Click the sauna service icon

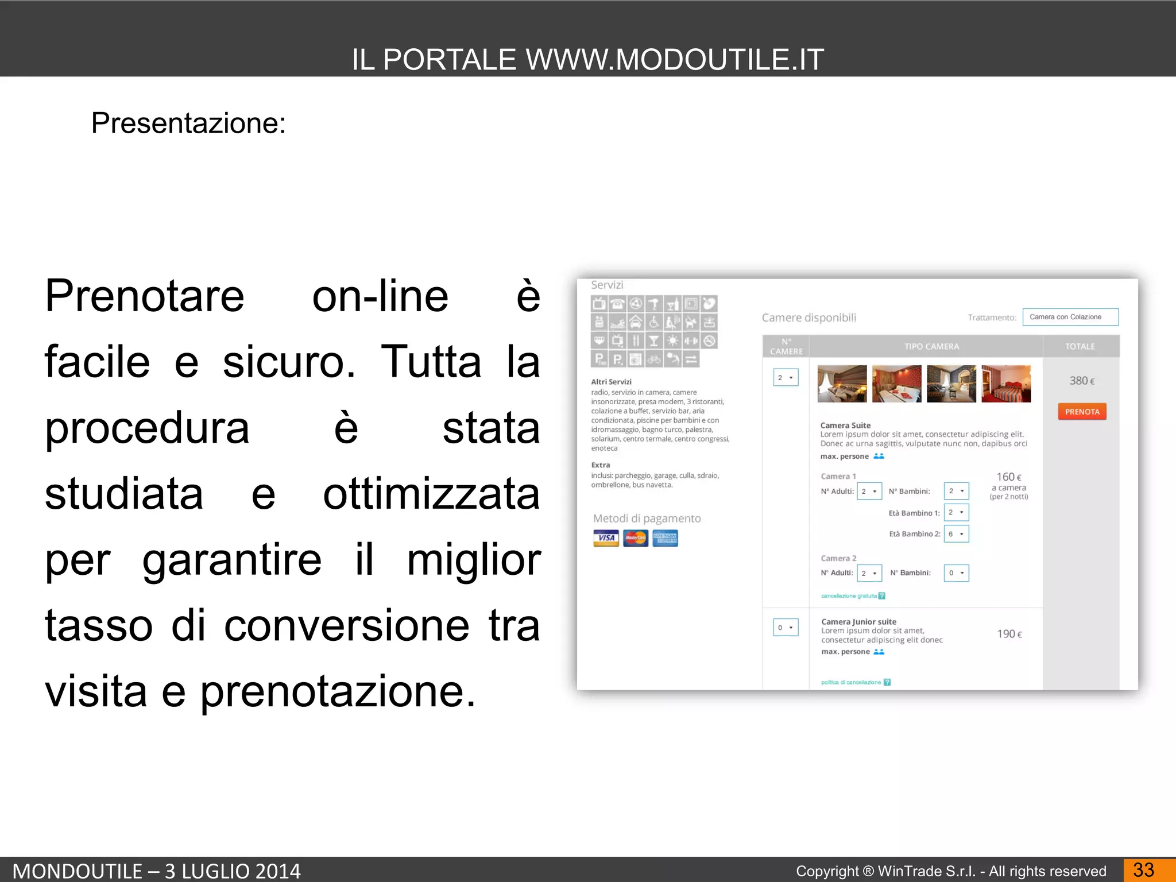click(x=673, y=322)
